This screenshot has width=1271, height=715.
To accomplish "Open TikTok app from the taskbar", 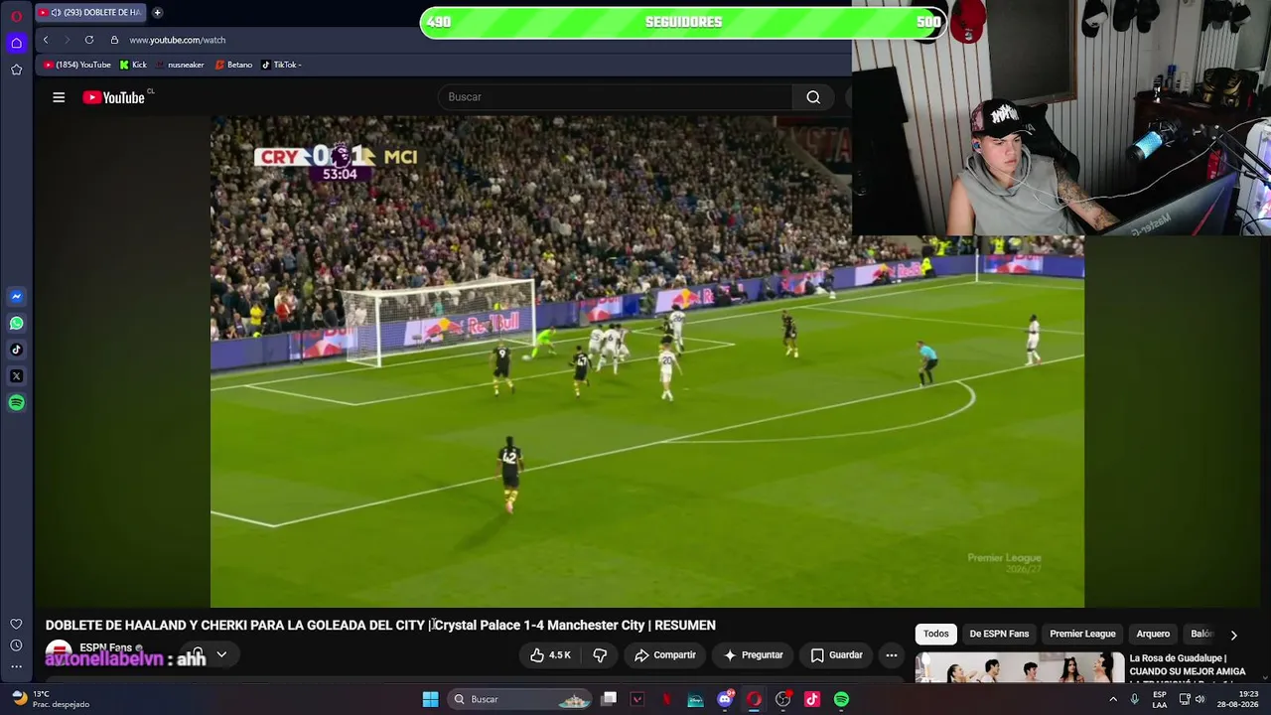I will pos(812,699).
